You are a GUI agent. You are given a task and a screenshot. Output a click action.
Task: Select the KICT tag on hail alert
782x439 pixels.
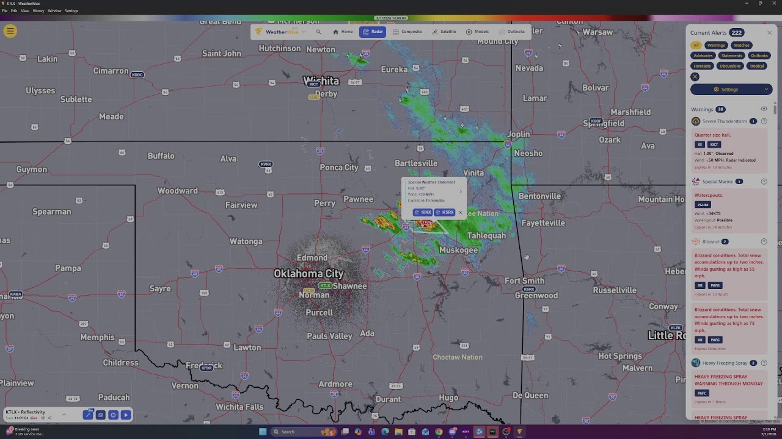point(714,145)
